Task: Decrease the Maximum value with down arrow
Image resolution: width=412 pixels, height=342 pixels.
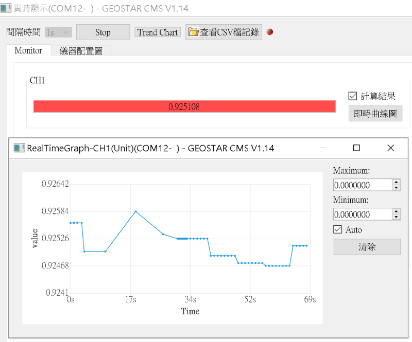Action: click(x=396, y=188)
